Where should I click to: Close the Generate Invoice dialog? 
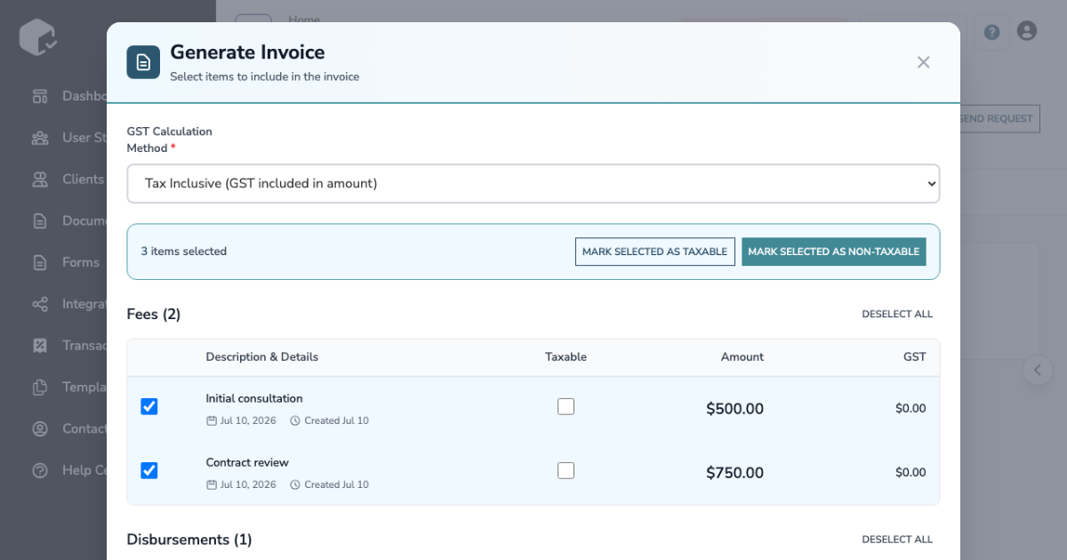pos(923,62)
